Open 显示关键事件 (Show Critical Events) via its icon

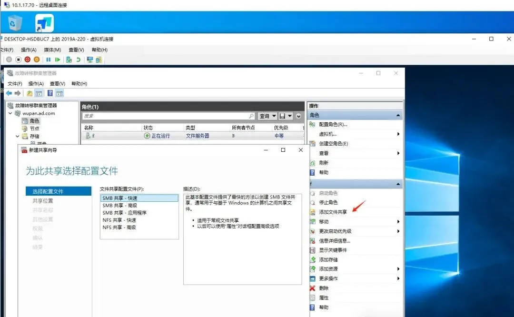point(312,250)
